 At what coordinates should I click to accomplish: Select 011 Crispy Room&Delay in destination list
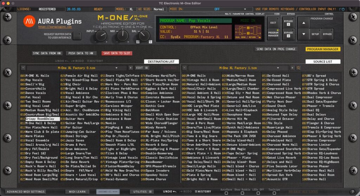click(x=40, y=119)
